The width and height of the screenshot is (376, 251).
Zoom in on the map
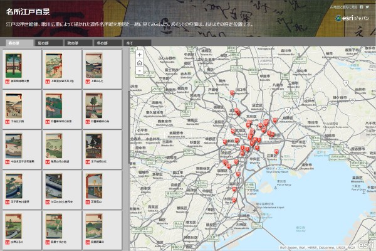coord(139,55)
